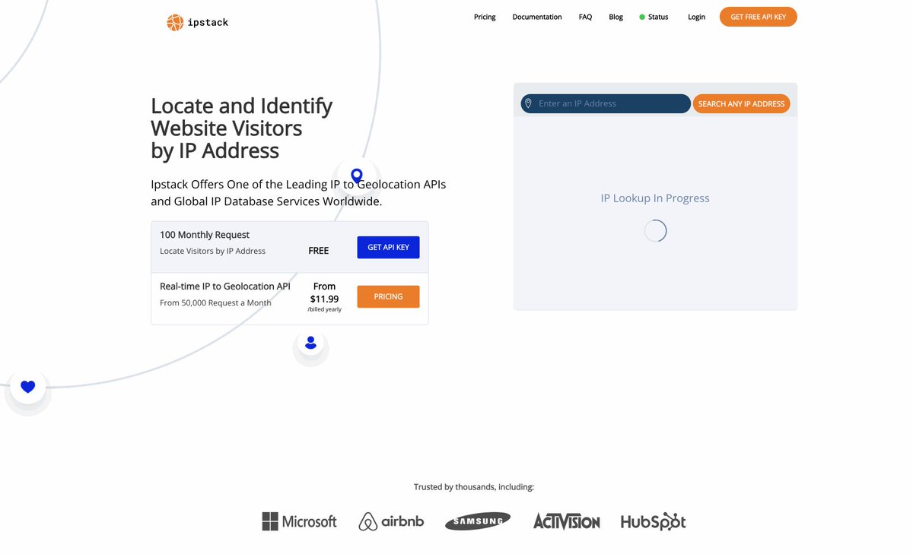Click the location pin icon in IP field
This screenshot has width=913, height=554.
pos(529,103)
